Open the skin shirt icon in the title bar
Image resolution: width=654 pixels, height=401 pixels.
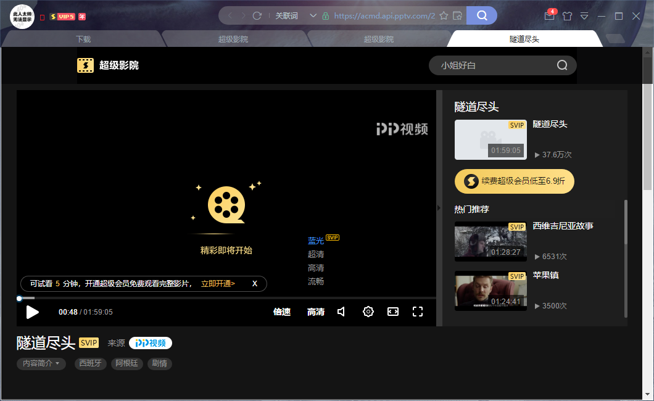pyautogui.click(x=567, y=16)
